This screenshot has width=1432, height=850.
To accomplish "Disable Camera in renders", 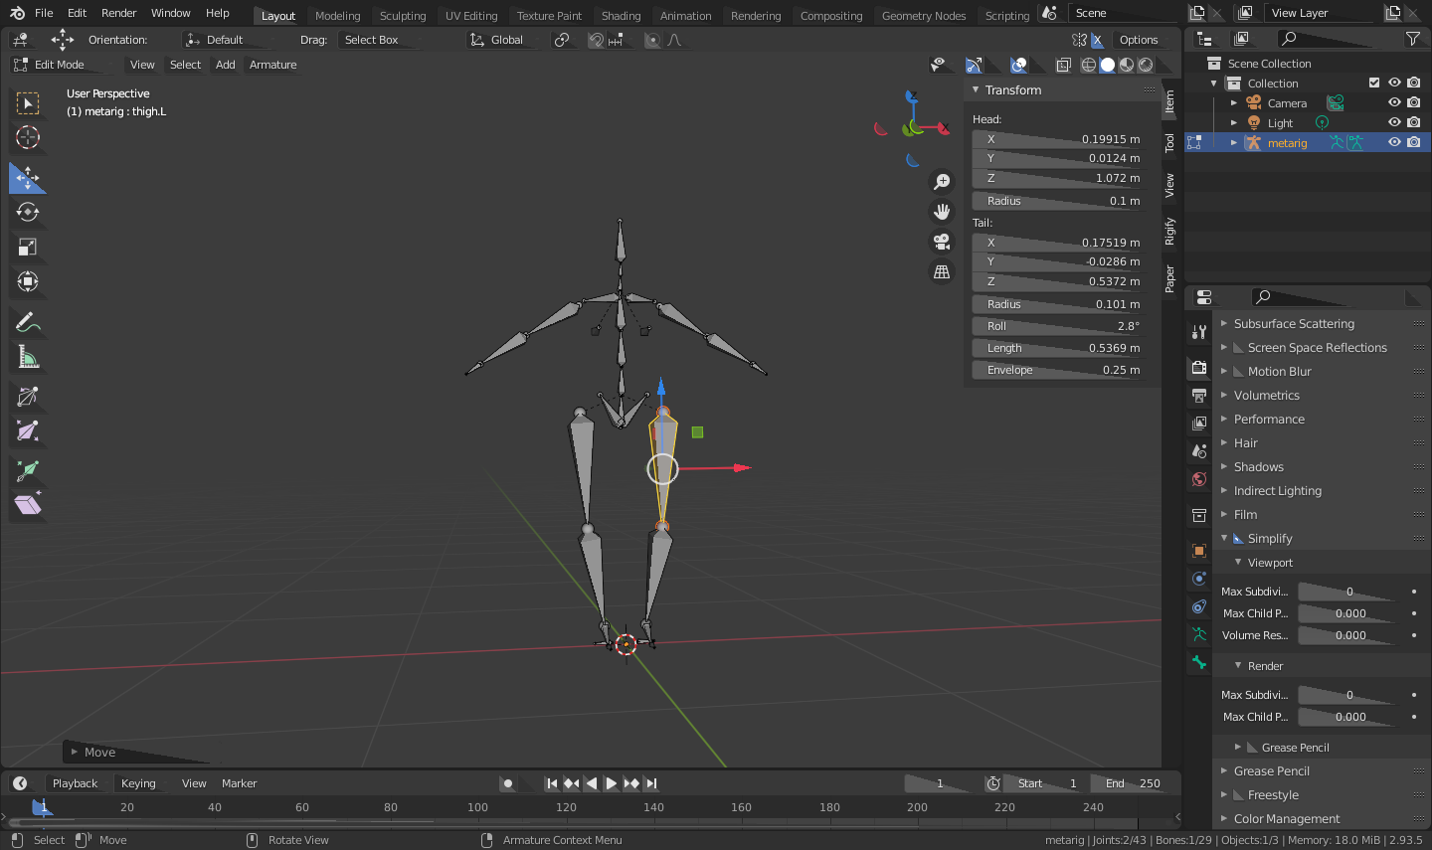I will [x=1414, y=102].
